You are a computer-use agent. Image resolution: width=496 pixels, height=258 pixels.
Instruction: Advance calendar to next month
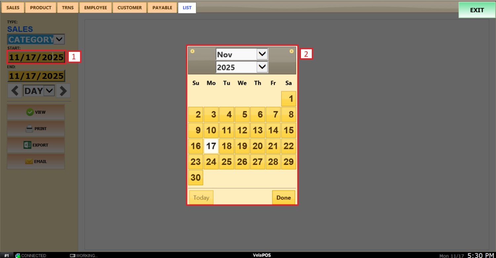click(291, 51)
